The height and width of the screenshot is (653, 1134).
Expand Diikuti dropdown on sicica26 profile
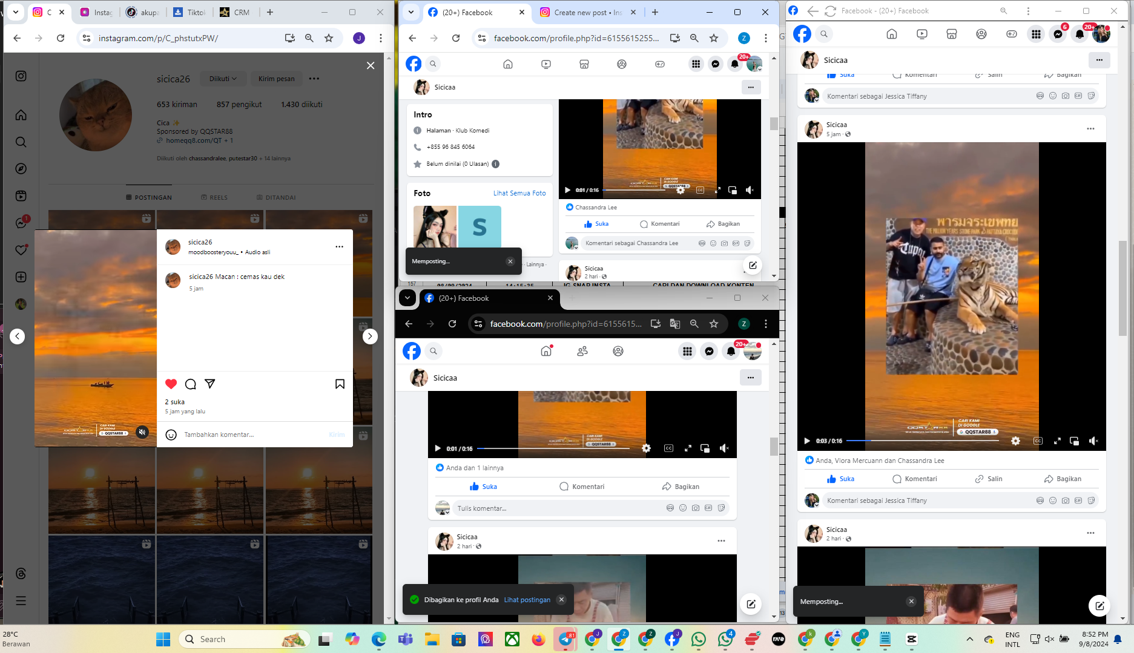pos(223,79)
